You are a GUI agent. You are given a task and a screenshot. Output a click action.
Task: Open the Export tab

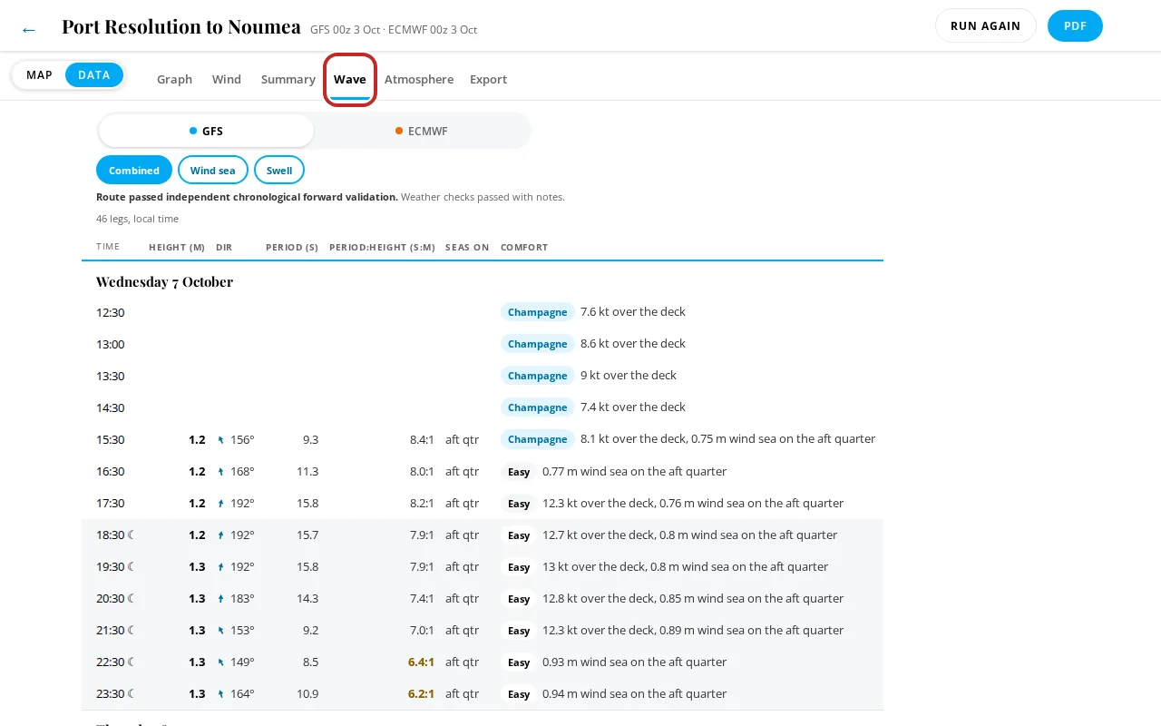click(488, 80)
